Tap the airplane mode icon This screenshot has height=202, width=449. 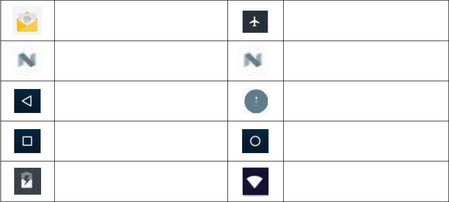[x=256, y=21]
